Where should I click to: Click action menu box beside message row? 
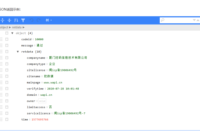[7, 46]
